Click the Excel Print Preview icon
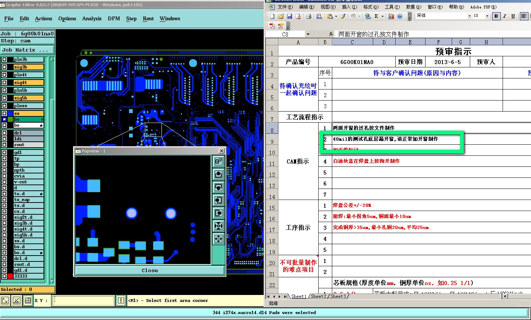The width and height of the screenshot is (531, 320). pos(319,16)
